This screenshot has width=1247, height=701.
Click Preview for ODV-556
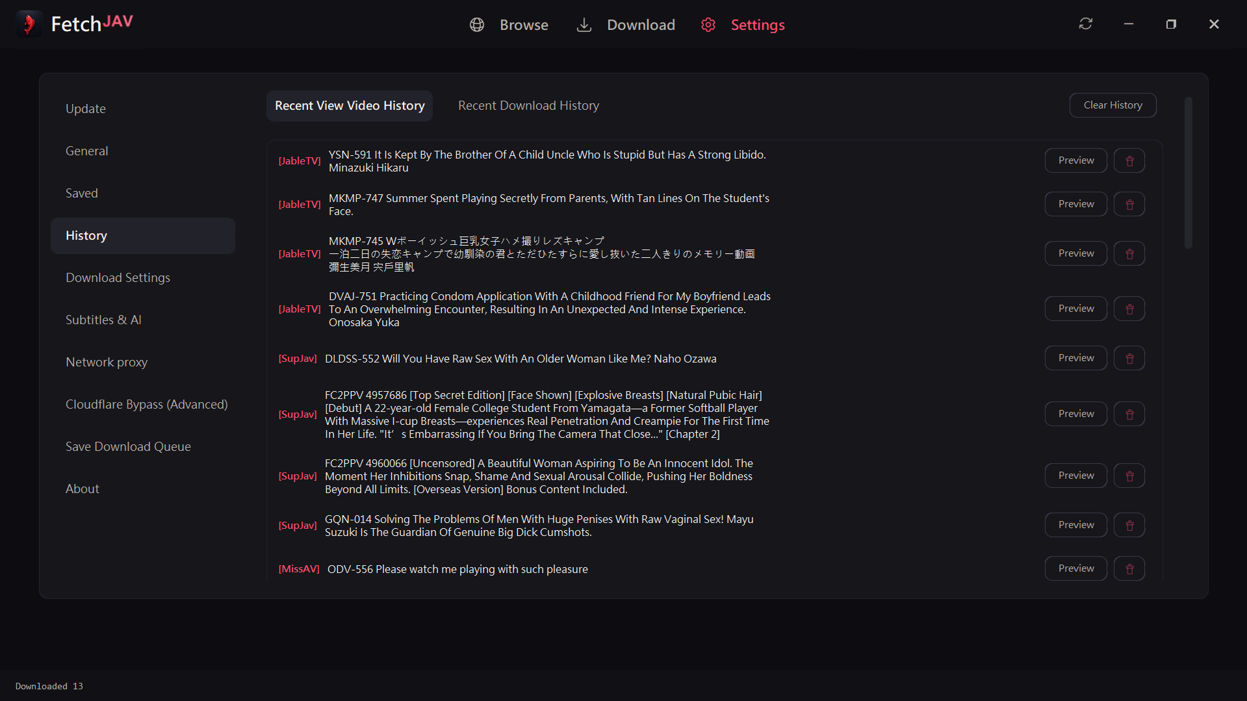click(x=1076, y=568)
